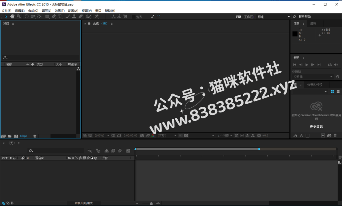342x206 pixels.
Task: Open project flowchart icon in Project panel
Action: [x=78, y=69]
